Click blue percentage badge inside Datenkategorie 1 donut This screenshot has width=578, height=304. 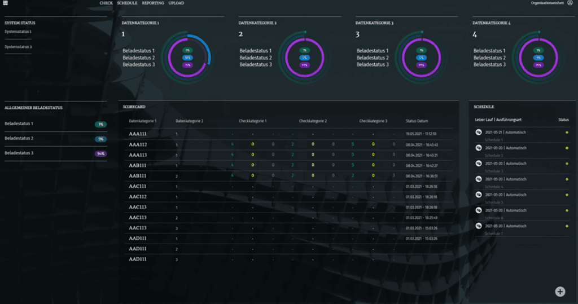click(x=187, y=58)
